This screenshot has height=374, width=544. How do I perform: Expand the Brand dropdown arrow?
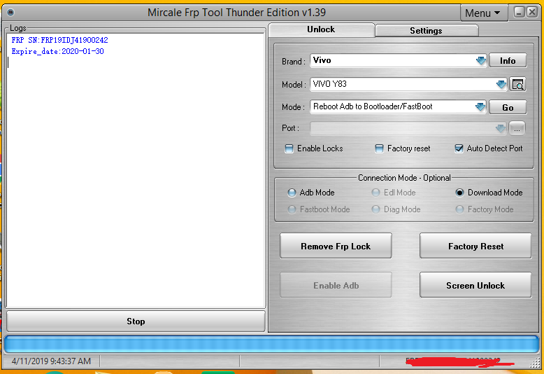pyautogui.click(x=481, y=61)
